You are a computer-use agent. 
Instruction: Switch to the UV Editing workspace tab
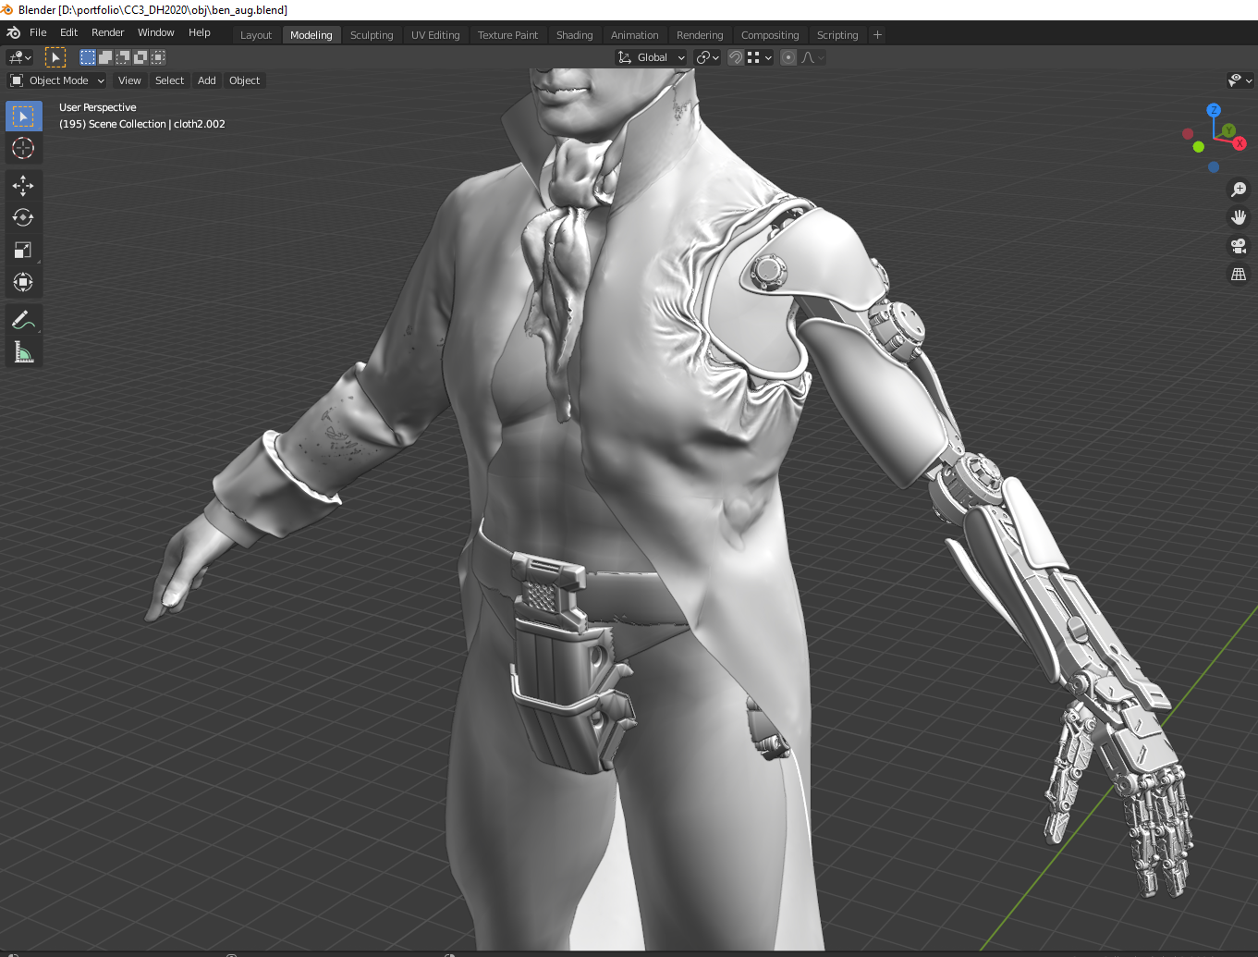pos(435,35)
